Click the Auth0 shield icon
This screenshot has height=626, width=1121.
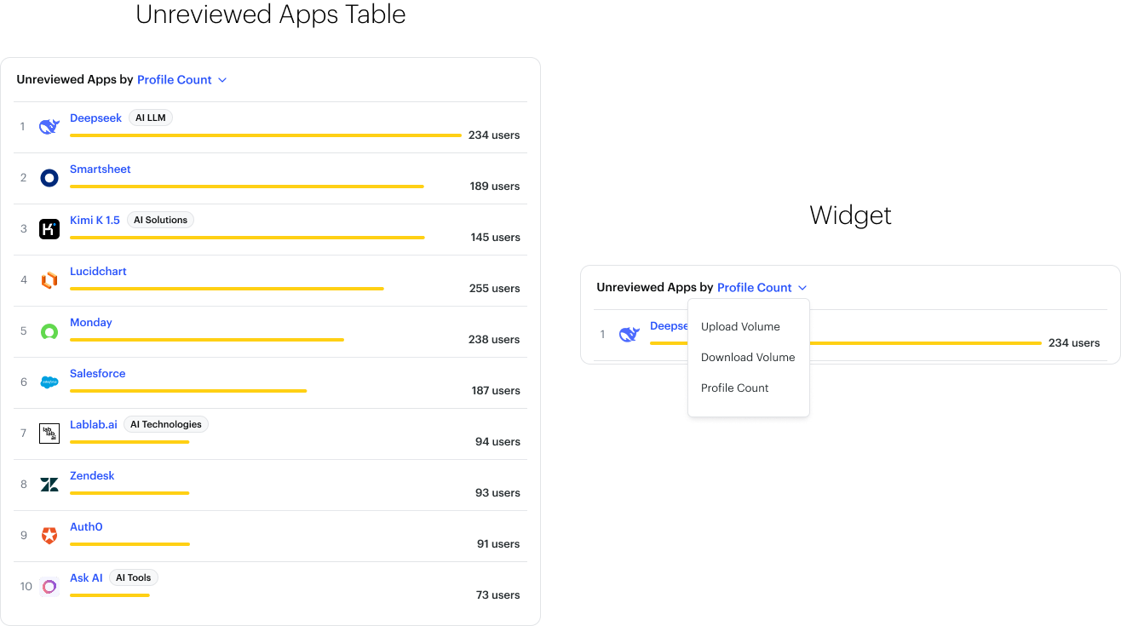pos(49,536)
